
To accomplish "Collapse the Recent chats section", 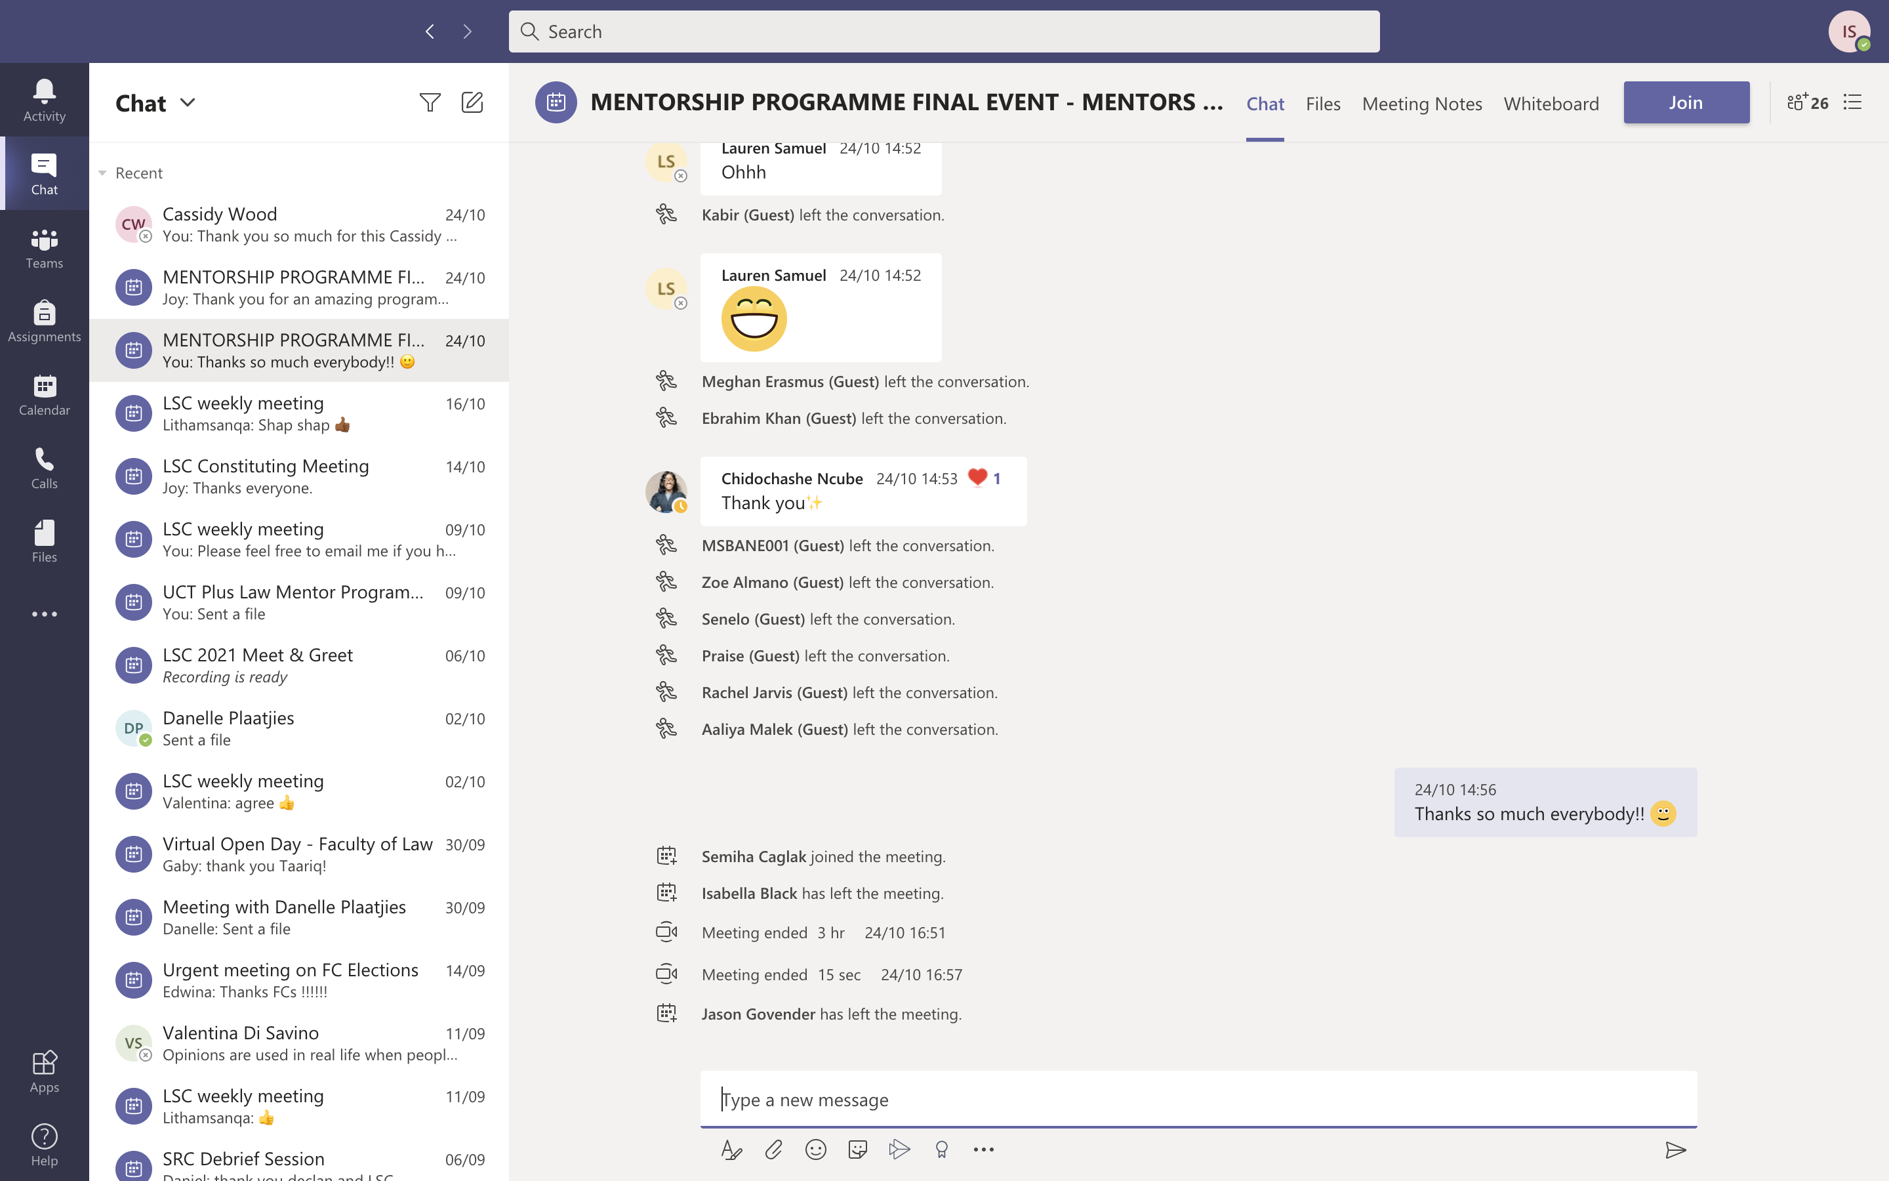I will [x=102, y=173].
